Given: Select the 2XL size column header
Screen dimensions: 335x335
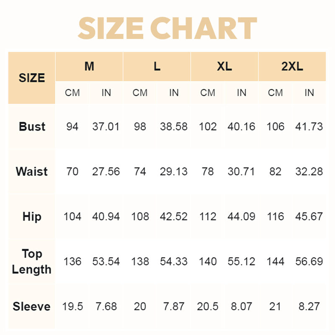Looking at the screenshot, I should coord(292,67).
